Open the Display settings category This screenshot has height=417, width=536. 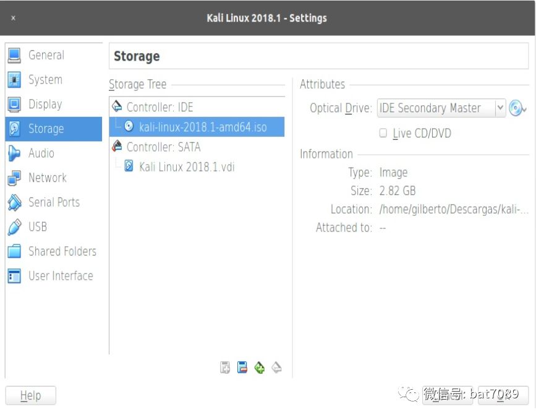pyautogui.click(x=53, y=105)
